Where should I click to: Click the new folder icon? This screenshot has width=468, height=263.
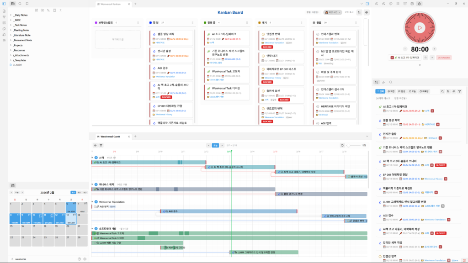tap(42, 10)
